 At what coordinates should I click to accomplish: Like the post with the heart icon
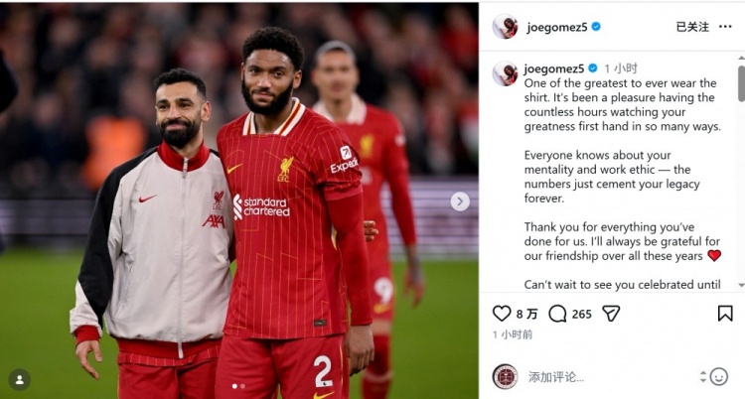[502, 314]
